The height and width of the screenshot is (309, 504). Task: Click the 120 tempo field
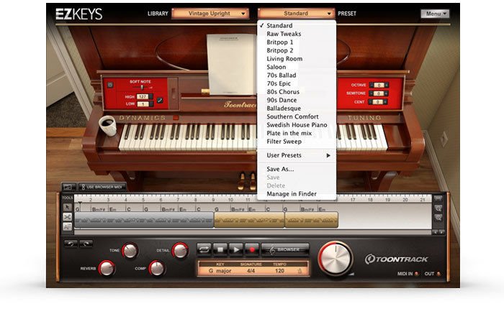tap(279, 271)
